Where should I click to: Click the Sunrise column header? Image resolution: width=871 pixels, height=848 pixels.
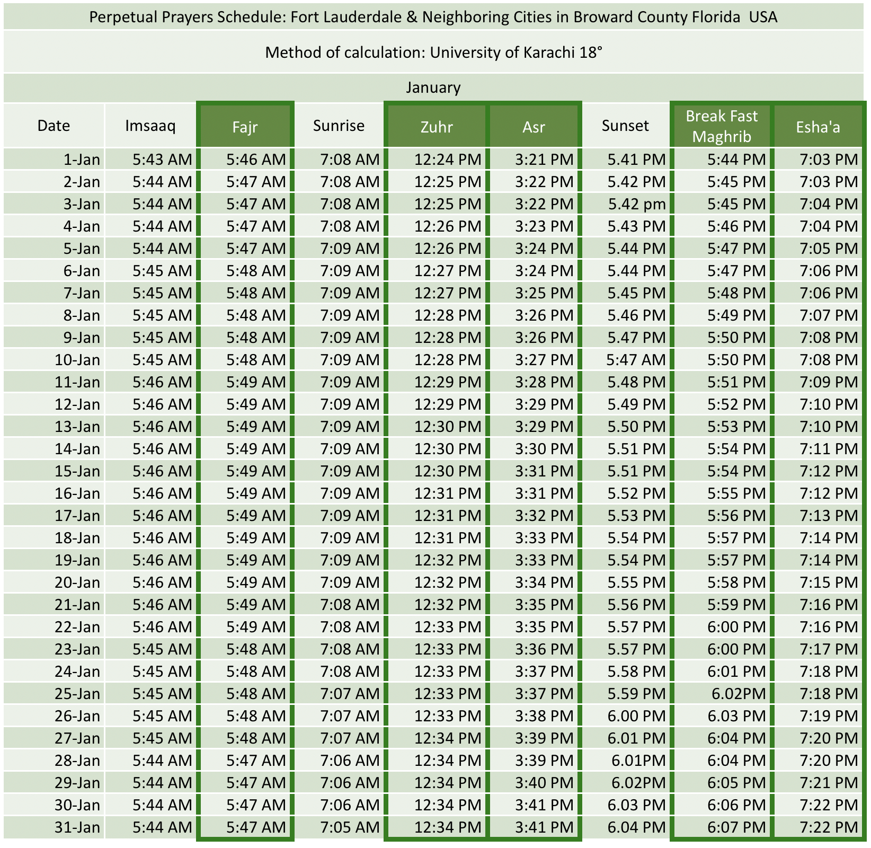[339, 126]
